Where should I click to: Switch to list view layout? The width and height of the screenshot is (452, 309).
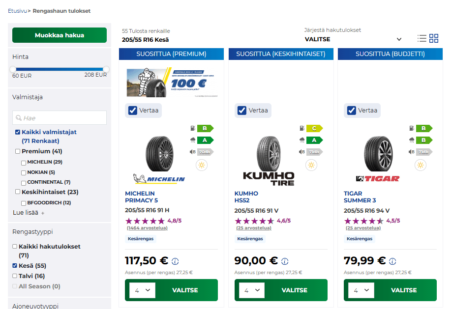(422, 38)
